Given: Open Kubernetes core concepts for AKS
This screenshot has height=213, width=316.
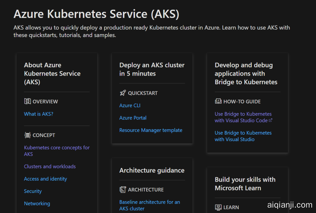Looking at the screenshot, I should pos(57,151).
